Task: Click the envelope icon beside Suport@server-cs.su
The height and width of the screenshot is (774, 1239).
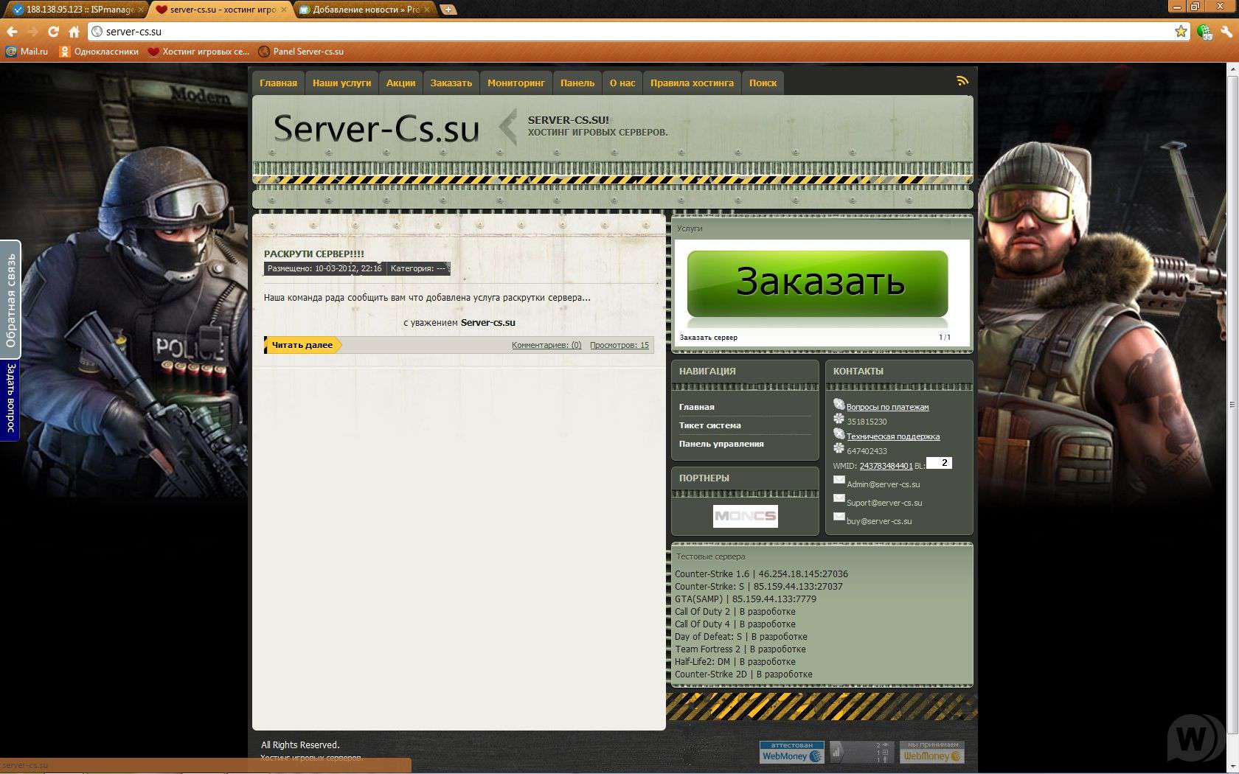Action: [839, 498]
